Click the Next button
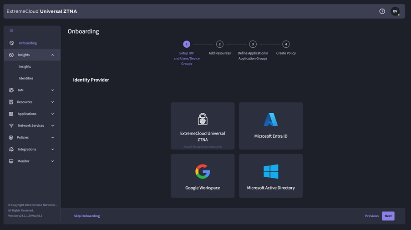The height and width of the screenshot is (230, 411). (x=388, y=216)
